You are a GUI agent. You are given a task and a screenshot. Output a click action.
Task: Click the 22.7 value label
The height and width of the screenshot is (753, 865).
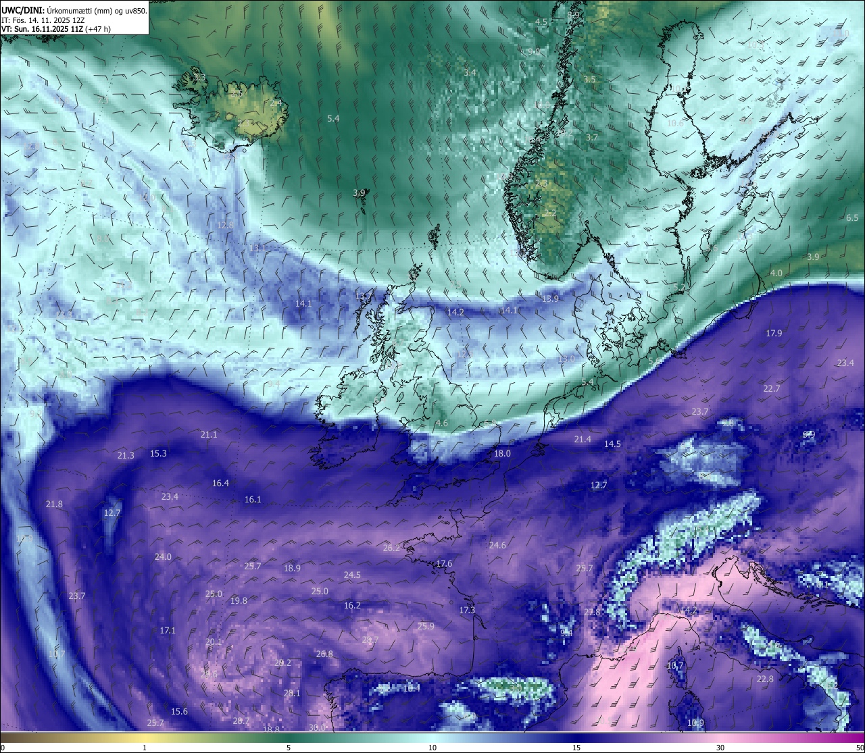coord(772,388)
